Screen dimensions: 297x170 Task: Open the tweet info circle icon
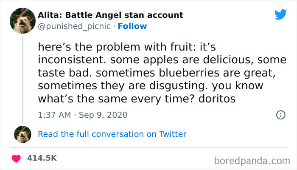pos(280,115)
